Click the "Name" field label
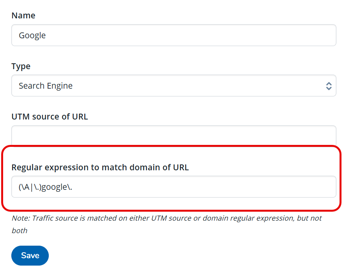 [23, 16]
